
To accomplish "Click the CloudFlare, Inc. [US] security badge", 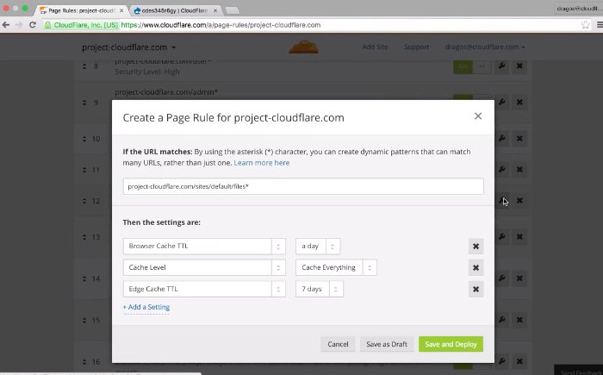I will [82, 25].
